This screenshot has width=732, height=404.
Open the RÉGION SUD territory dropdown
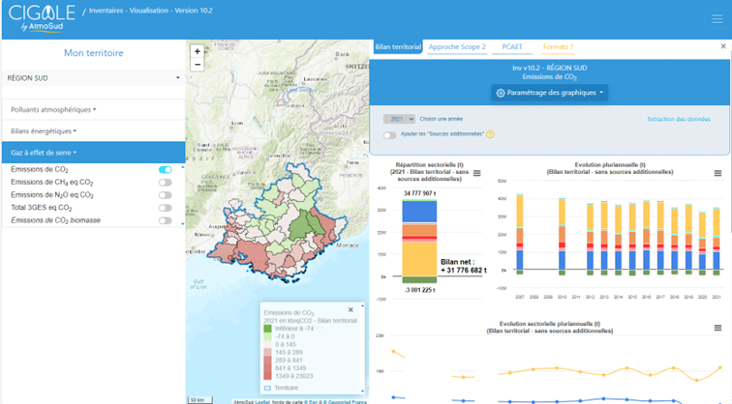point(93,78)
